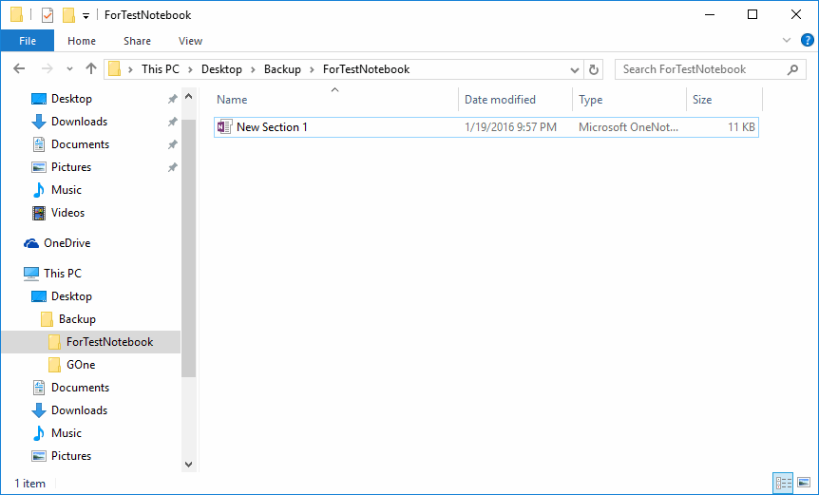Switch to the View ribbon tab
The image size is (819, 495).
(190, 41)
